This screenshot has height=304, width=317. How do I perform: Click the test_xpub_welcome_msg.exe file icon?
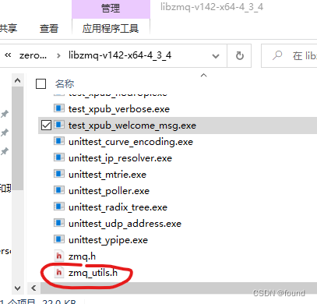[x=59, y=125]
